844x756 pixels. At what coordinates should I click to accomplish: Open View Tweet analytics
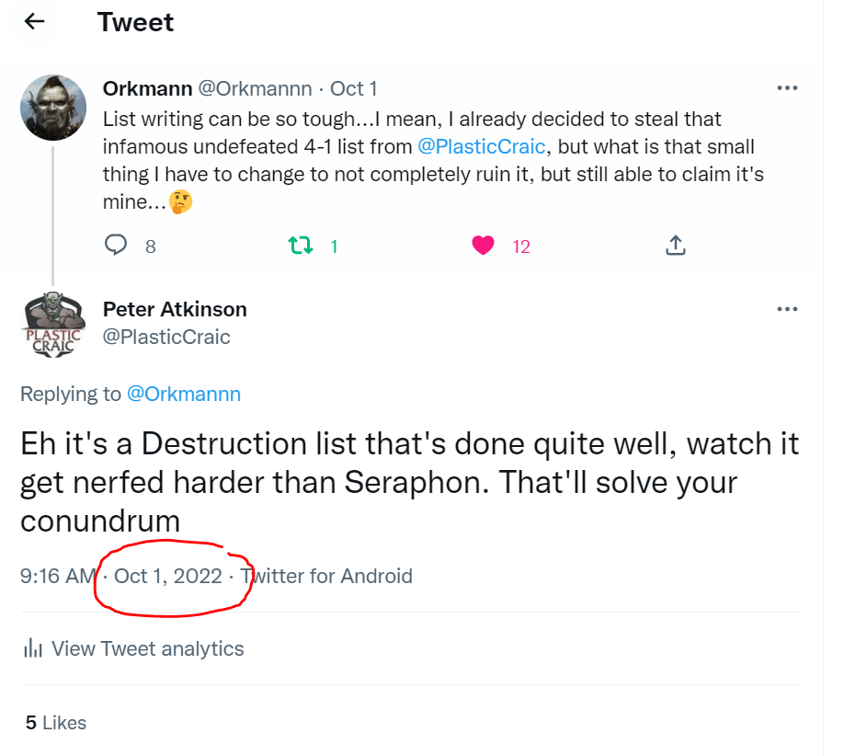pos(147,648)
